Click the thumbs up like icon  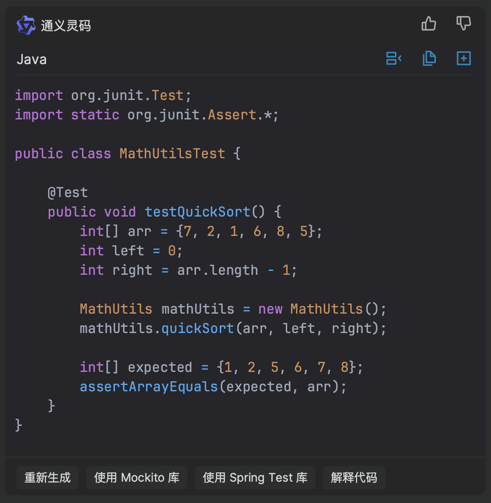[428, 24]
